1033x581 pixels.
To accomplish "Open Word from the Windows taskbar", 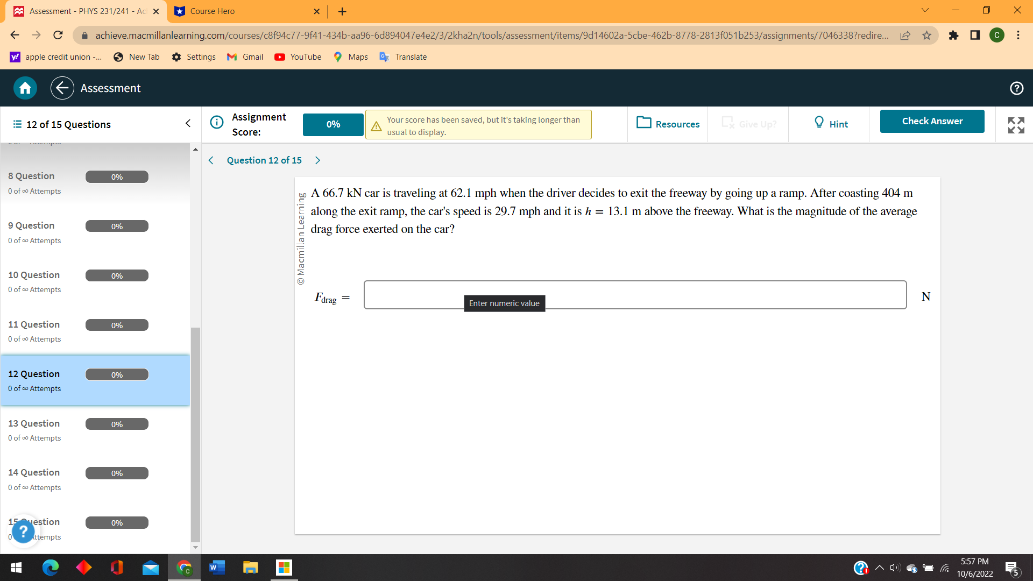I will tap(216, 568).
